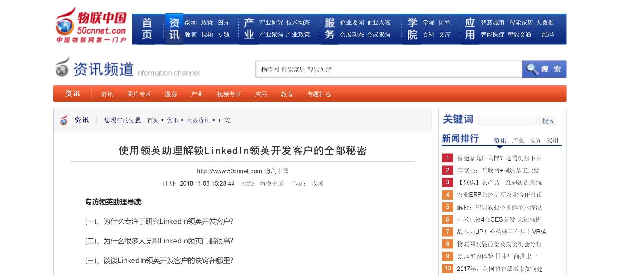
Task: Open the 产业 block in top navigation
Action: click(x=249, y=29)
